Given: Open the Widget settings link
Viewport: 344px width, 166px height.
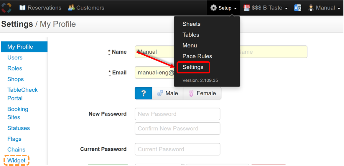Looking at the screenshot, I should (x=17, y=160).
